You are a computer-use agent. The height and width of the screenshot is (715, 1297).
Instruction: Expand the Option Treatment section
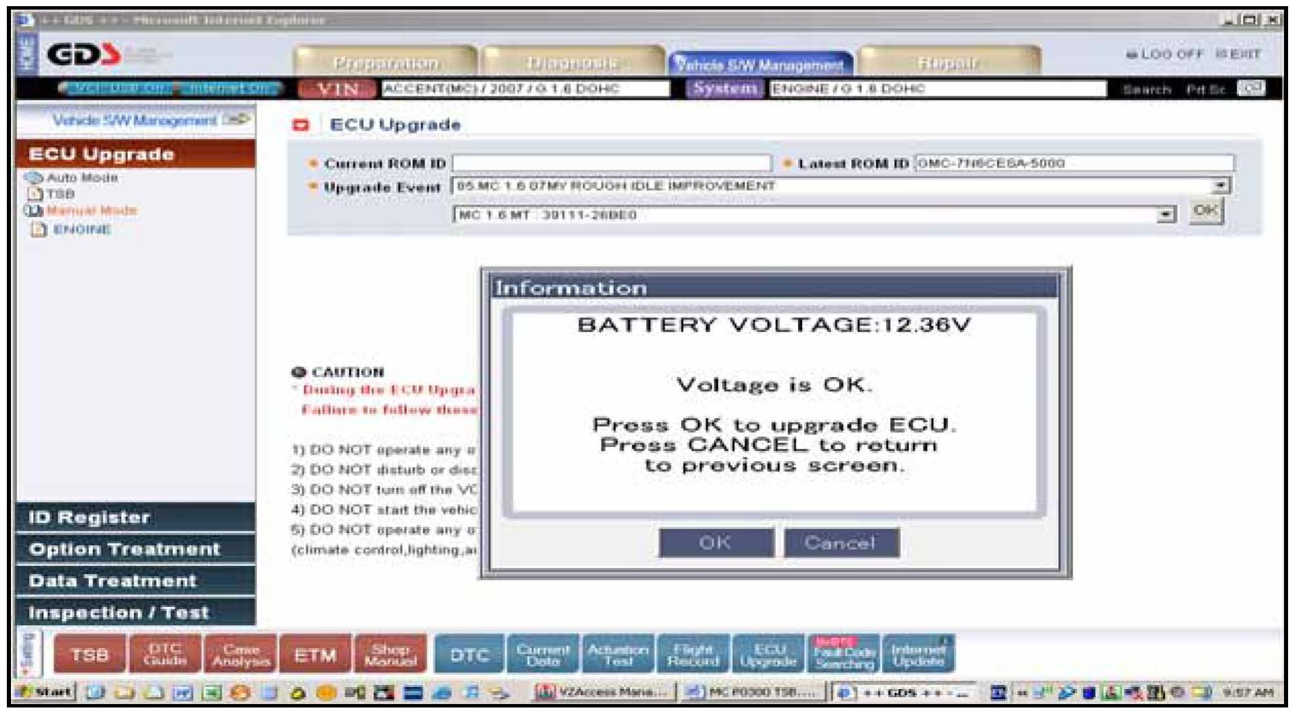tap(135, 549)
